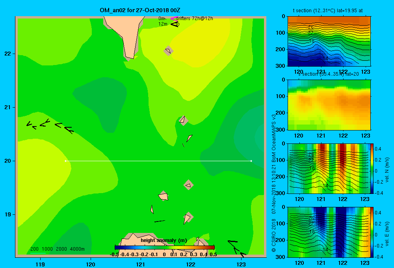Click the cyan line under the '200' depth legend
394x268 pixels.
[38, 253]
